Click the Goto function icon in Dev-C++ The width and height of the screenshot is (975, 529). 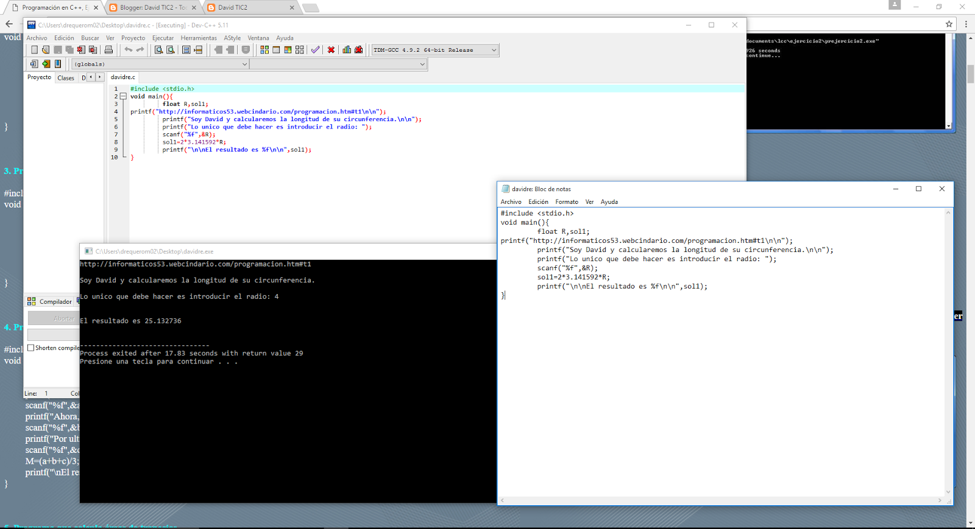pos(186,50)
